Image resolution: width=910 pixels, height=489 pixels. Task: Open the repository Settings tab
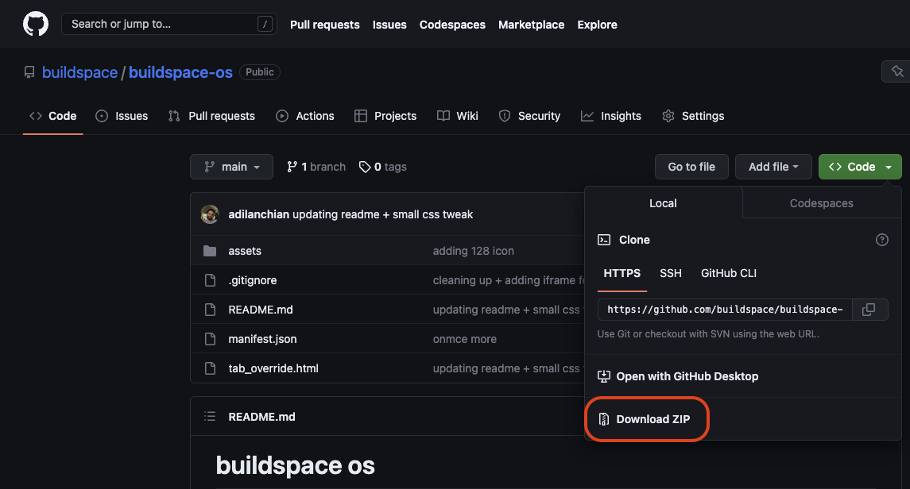pos(694,116)
